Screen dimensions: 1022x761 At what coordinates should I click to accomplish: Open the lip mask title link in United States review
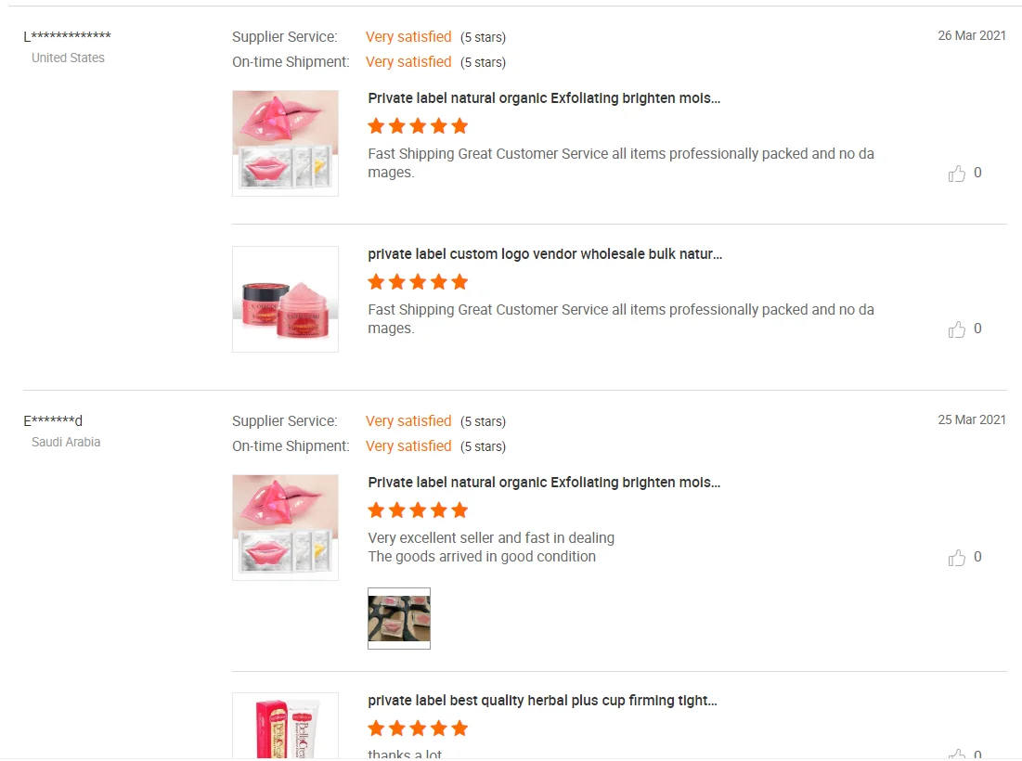(544, 98)
